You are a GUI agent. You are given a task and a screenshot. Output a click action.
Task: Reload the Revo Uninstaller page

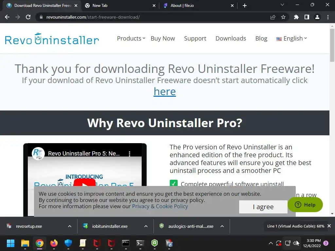[28, 17]
